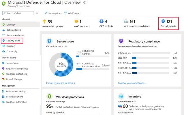Click the Workload protections card shield icon
This screenshot has height=115, width=184.
pyautogui.click(x=49, y=96)
